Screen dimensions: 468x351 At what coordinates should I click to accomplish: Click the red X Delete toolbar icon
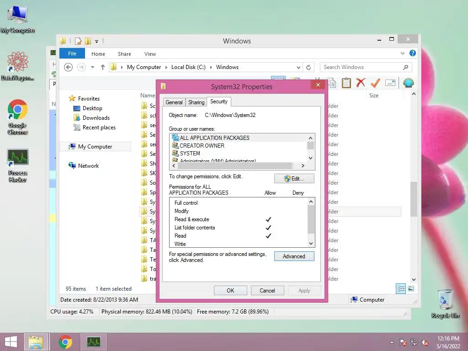pyautogui.click(x=361, y=83)
